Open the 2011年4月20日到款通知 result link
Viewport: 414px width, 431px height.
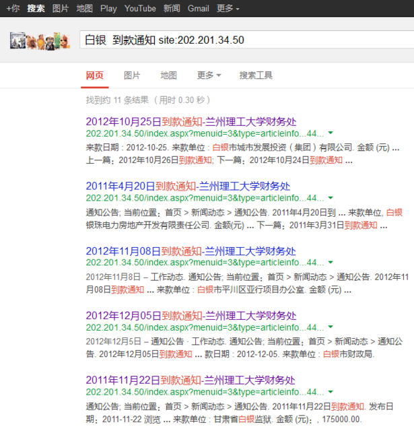188,187
